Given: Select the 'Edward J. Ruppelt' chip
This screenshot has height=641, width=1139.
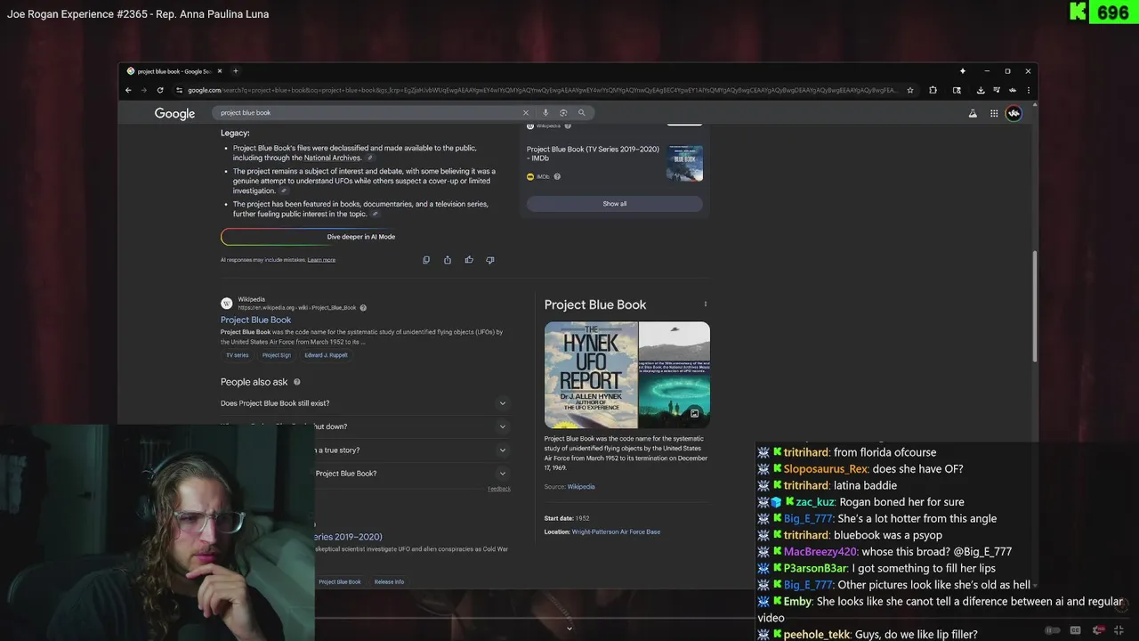Looking at the screenshot, I should 327,355.
